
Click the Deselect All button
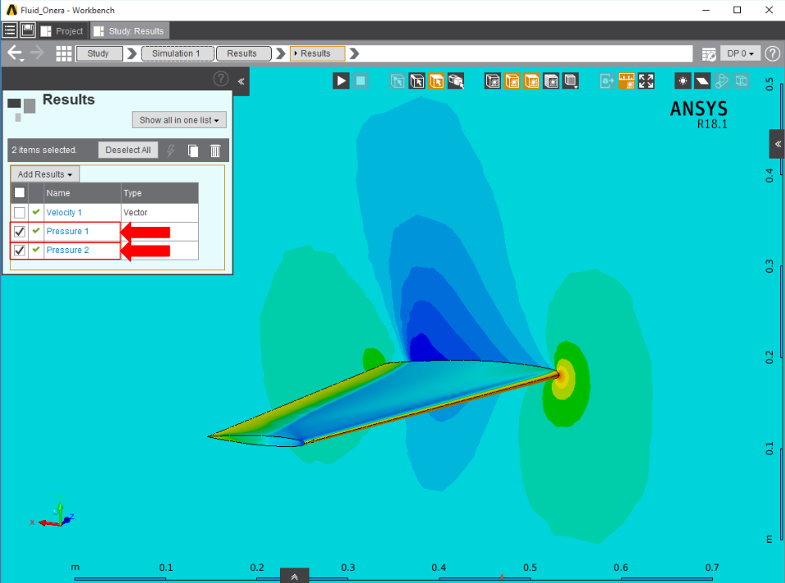click(x=129, y=150)
